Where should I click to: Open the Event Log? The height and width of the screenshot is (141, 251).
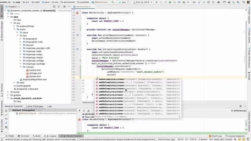tap(215, 136)
